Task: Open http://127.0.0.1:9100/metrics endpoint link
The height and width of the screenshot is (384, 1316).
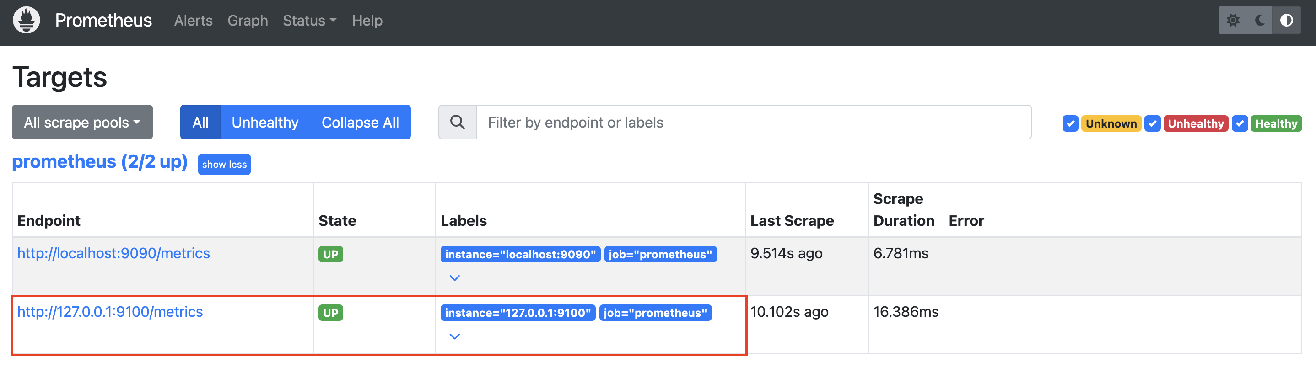Action: click(x=110, y=311)
